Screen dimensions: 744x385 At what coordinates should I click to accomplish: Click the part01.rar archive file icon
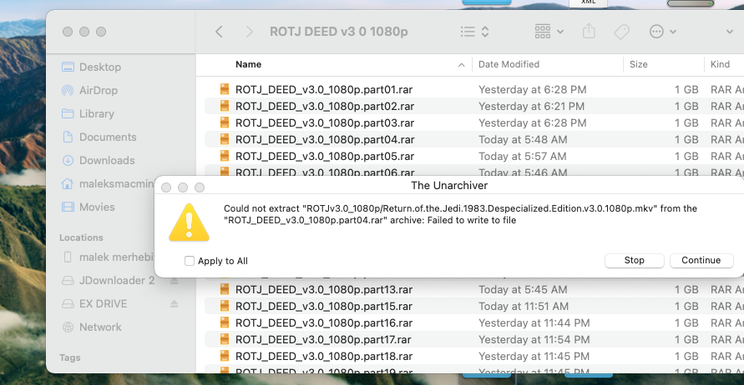pyautogui.click(x=225, y=89)
